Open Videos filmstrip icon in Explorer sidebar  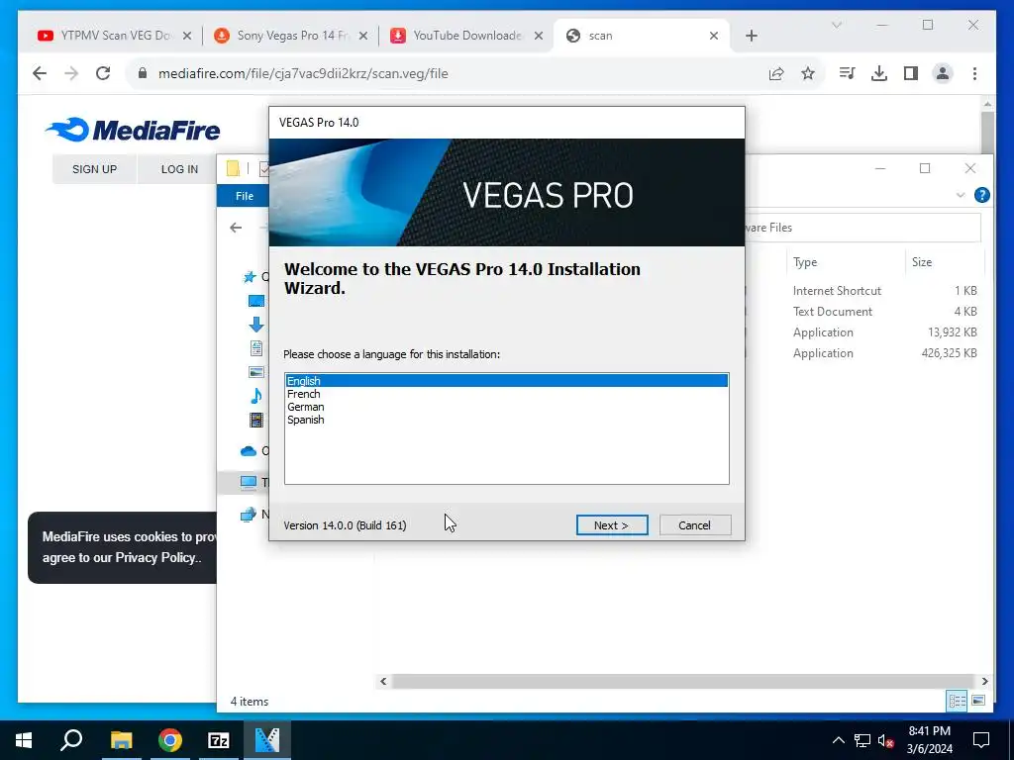(256, 420)
